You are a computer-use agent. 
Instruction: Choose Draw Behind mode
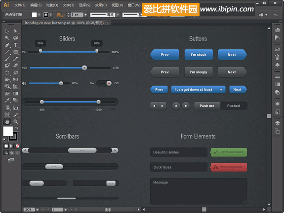(12, 153)
